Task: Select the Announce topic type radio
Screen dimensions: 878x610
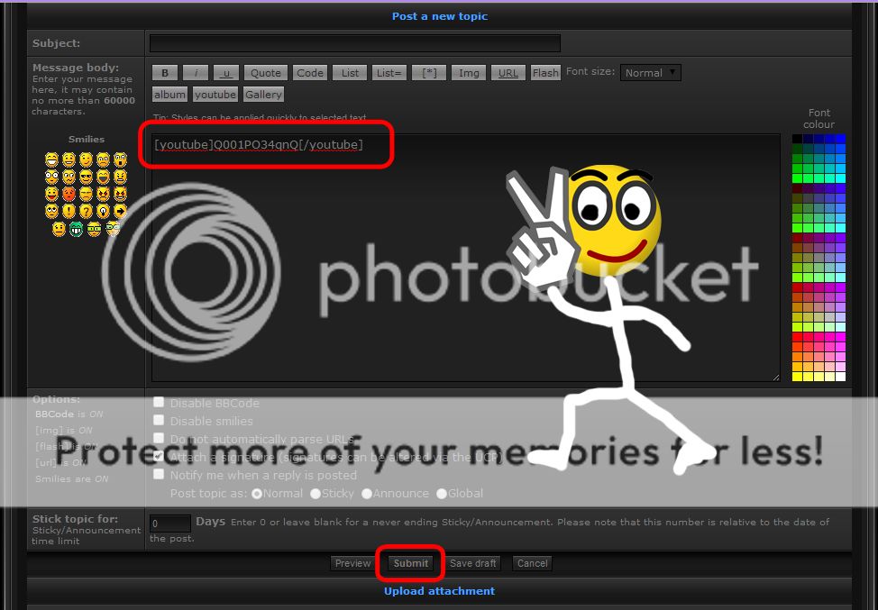Action: pos(367,494)
